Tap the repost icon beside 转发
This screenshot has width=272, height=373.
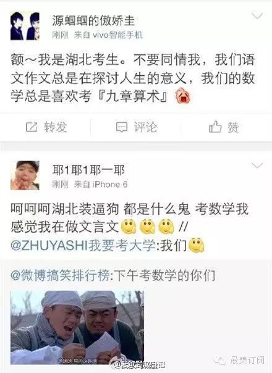tap(32, 127)
